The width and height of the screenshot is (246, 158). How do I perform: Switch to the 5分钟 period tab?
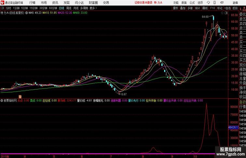coord(24,8)
